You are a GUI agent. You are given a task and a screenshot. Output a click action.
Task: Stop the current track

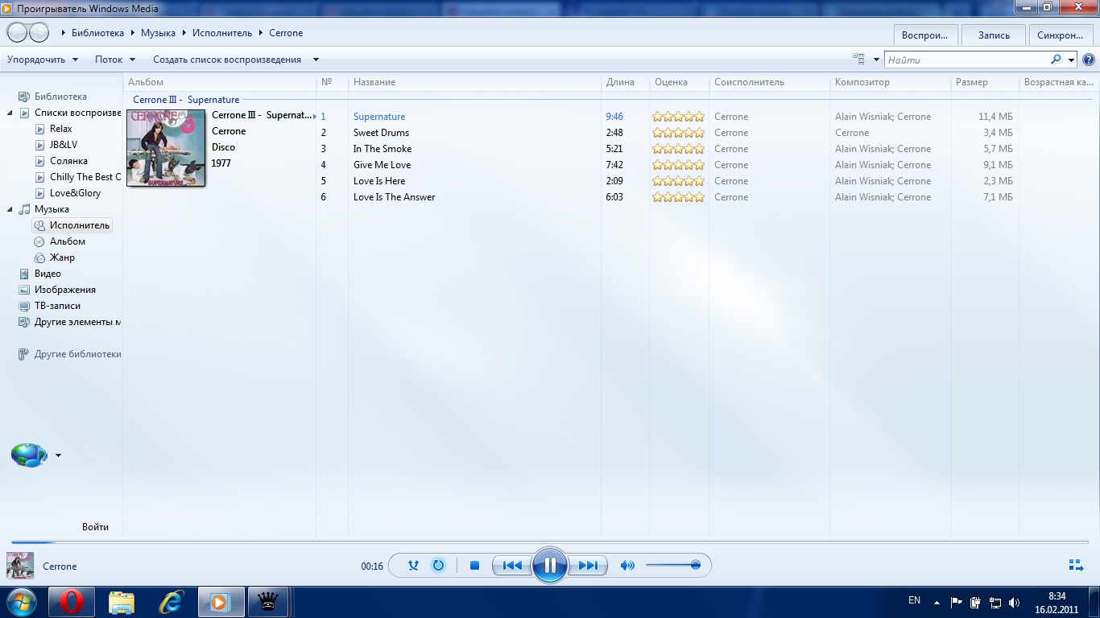pyautogui.click(x=474, y=566)
